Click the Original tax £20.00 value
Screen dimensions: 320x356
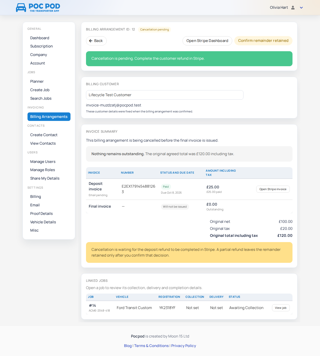point(286,229)
